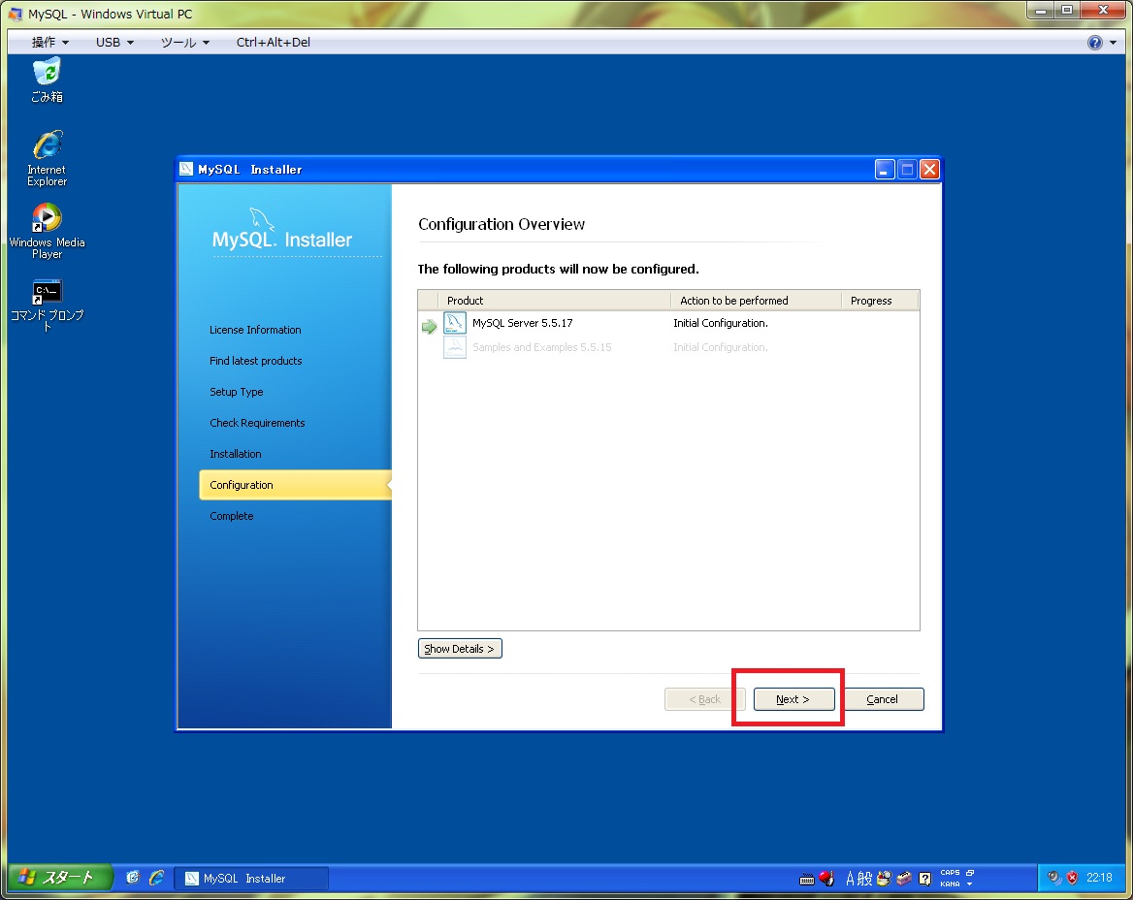Minimize the MySQL Installer window
This screenshot has height=900, width=1133.
point(885,169)
